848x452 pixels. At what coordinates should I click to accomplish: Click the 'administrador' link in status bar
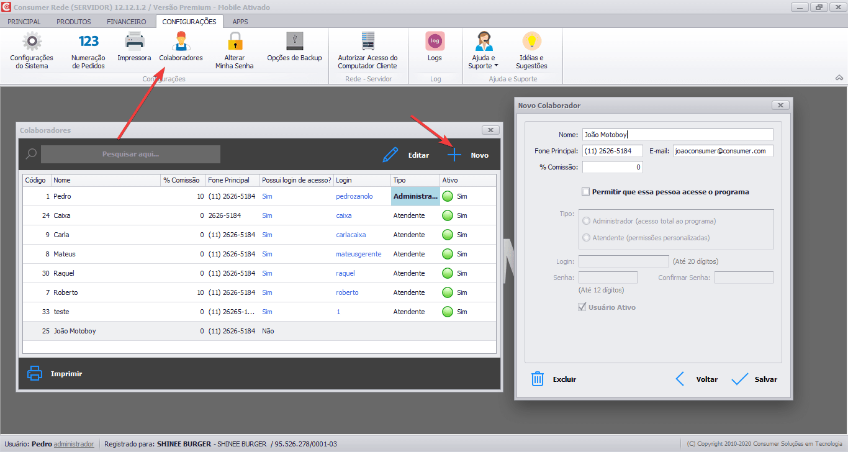click(x=74, y=444)
